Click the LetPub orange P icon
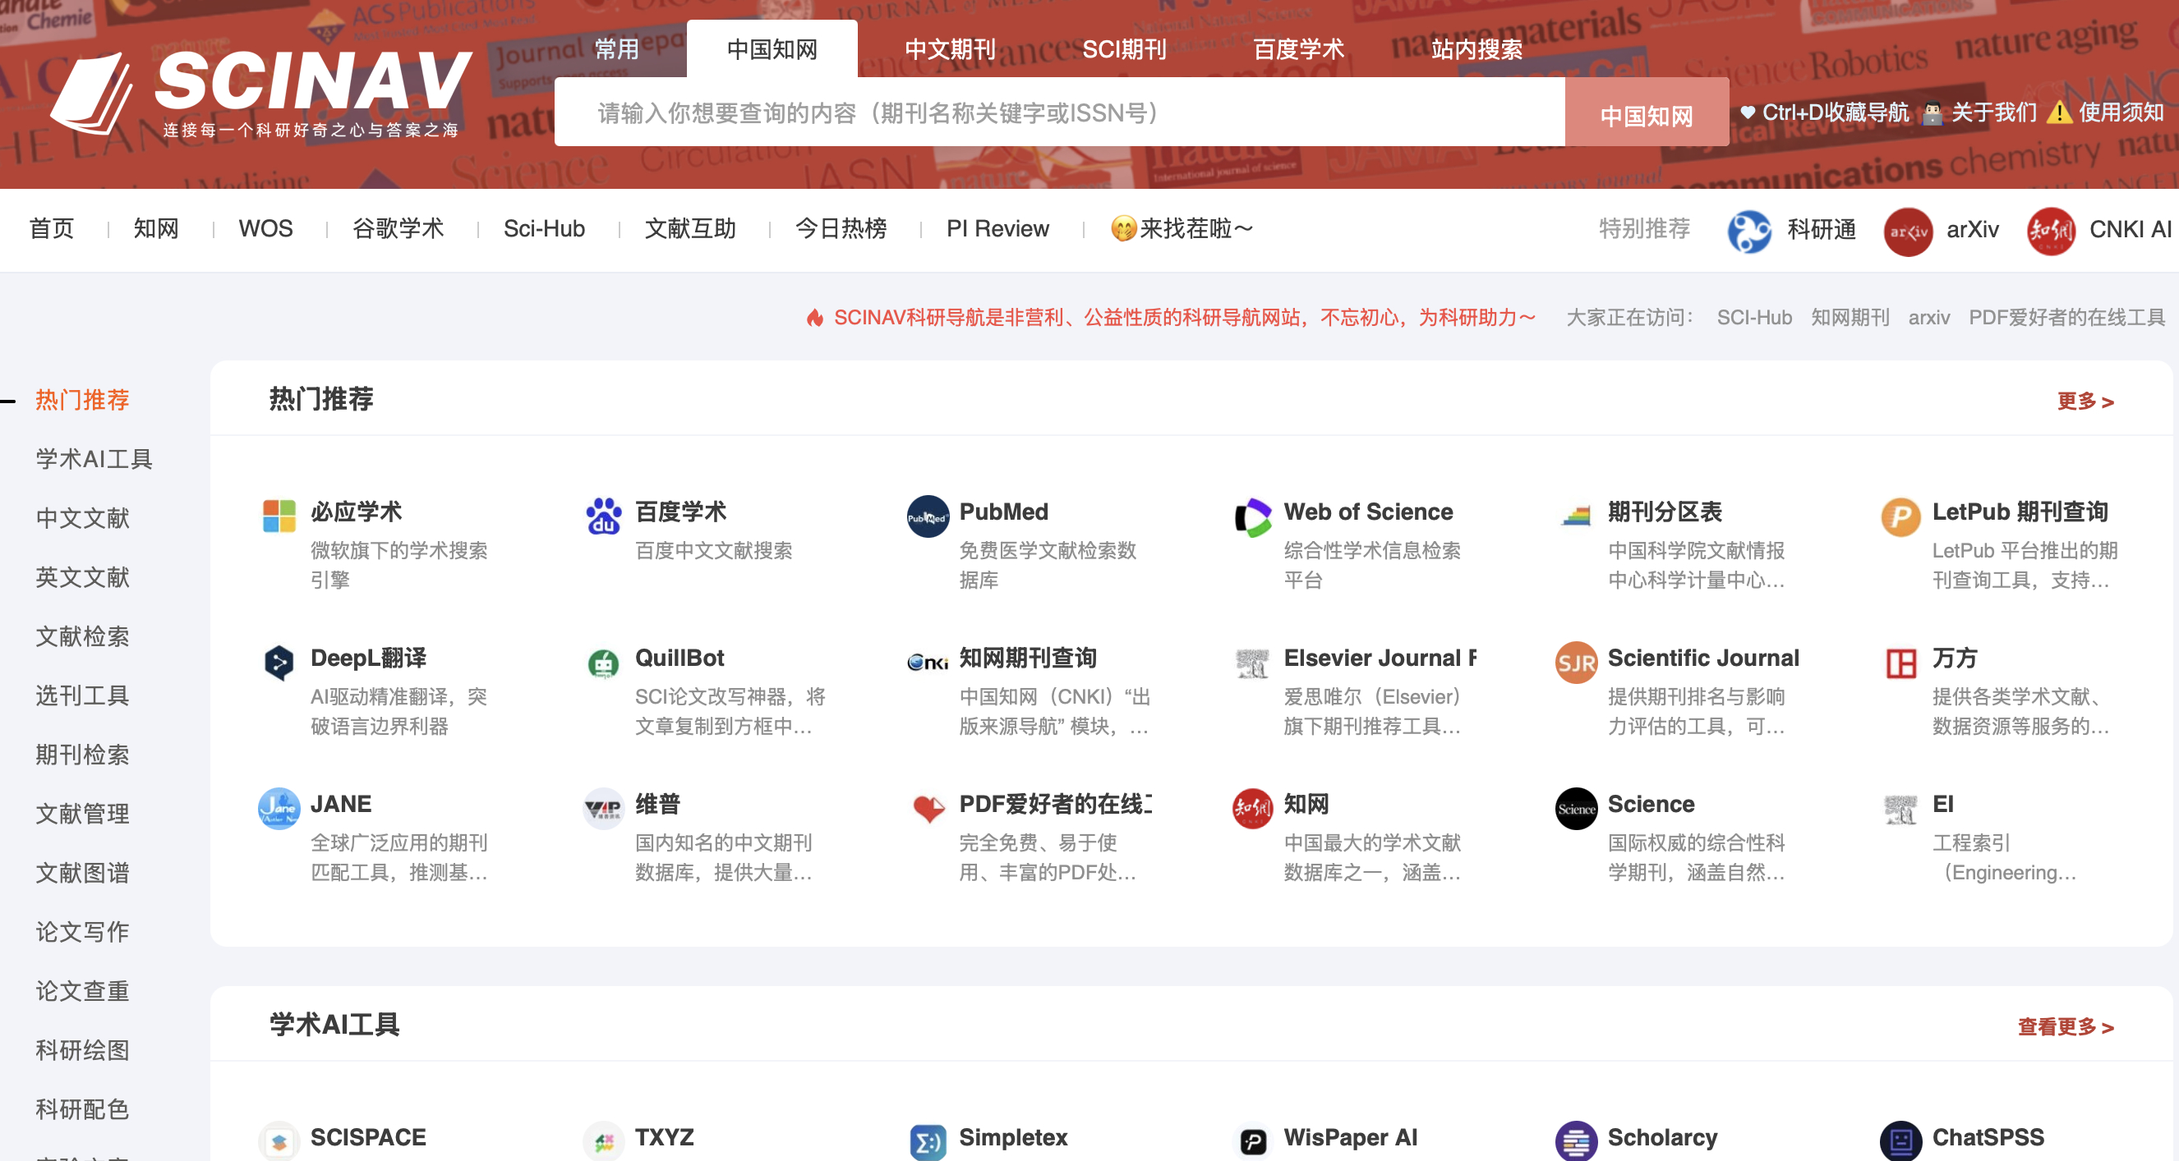 1900,516
